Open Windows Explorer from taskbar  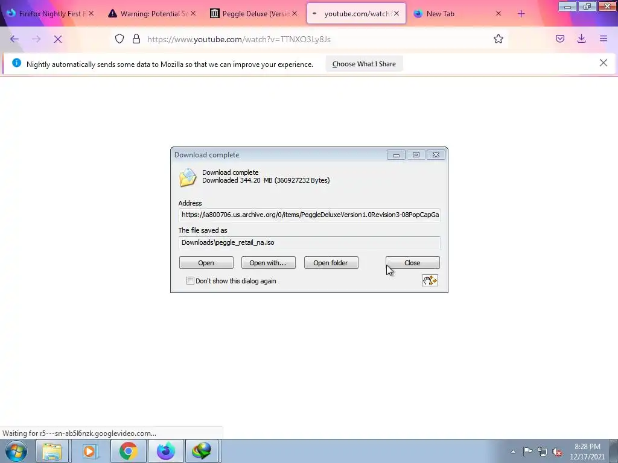point(52,451)
